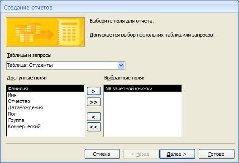Select Имя in available fields

[45, 95]
